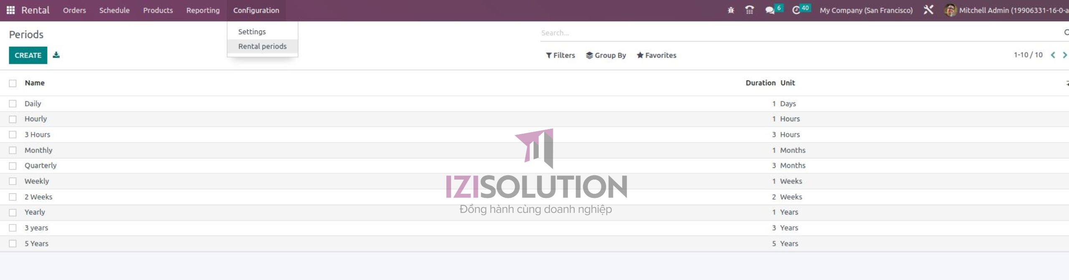Expand the Group By dropdown
This screenshot has width=1069, height=280.
pyautogui.click(x=606, y=55)
